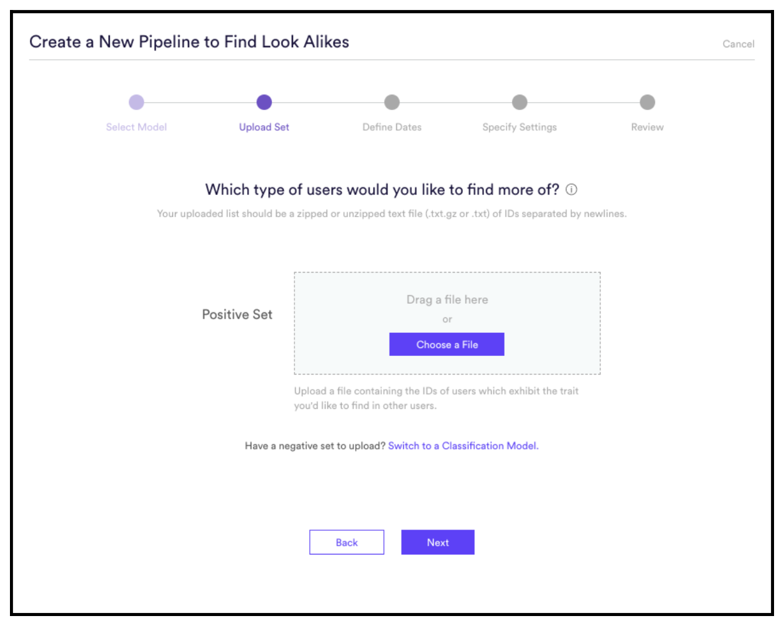Click the page title Create a New Pipeline
Screen dimensions: 784x626
coord(189,42)
